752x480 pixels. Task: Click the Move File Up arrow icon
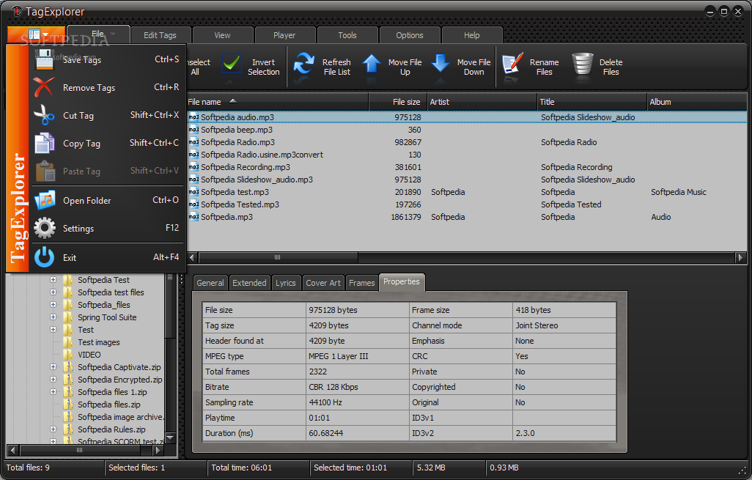tap(371, 64)
